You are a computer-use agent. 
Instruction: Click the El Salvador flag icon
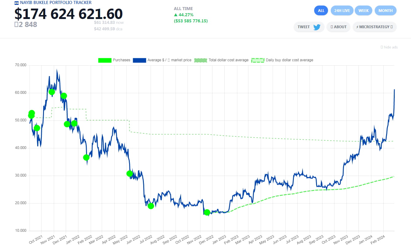coord(16,3)
